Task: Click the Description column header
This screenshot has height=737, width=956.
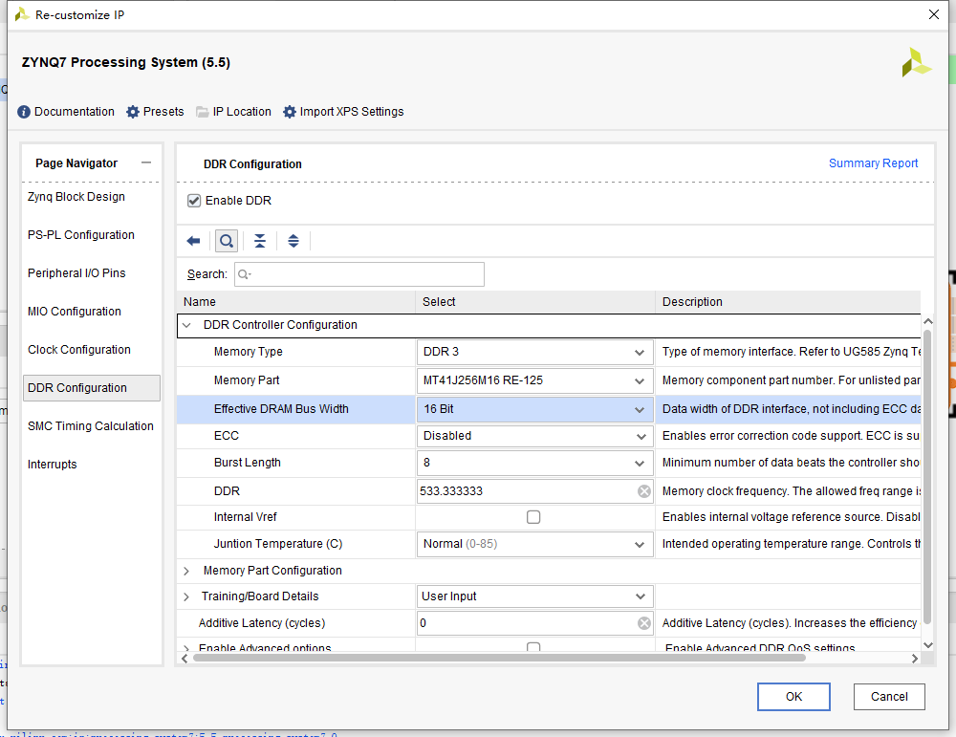Action: tap(788, 302)
